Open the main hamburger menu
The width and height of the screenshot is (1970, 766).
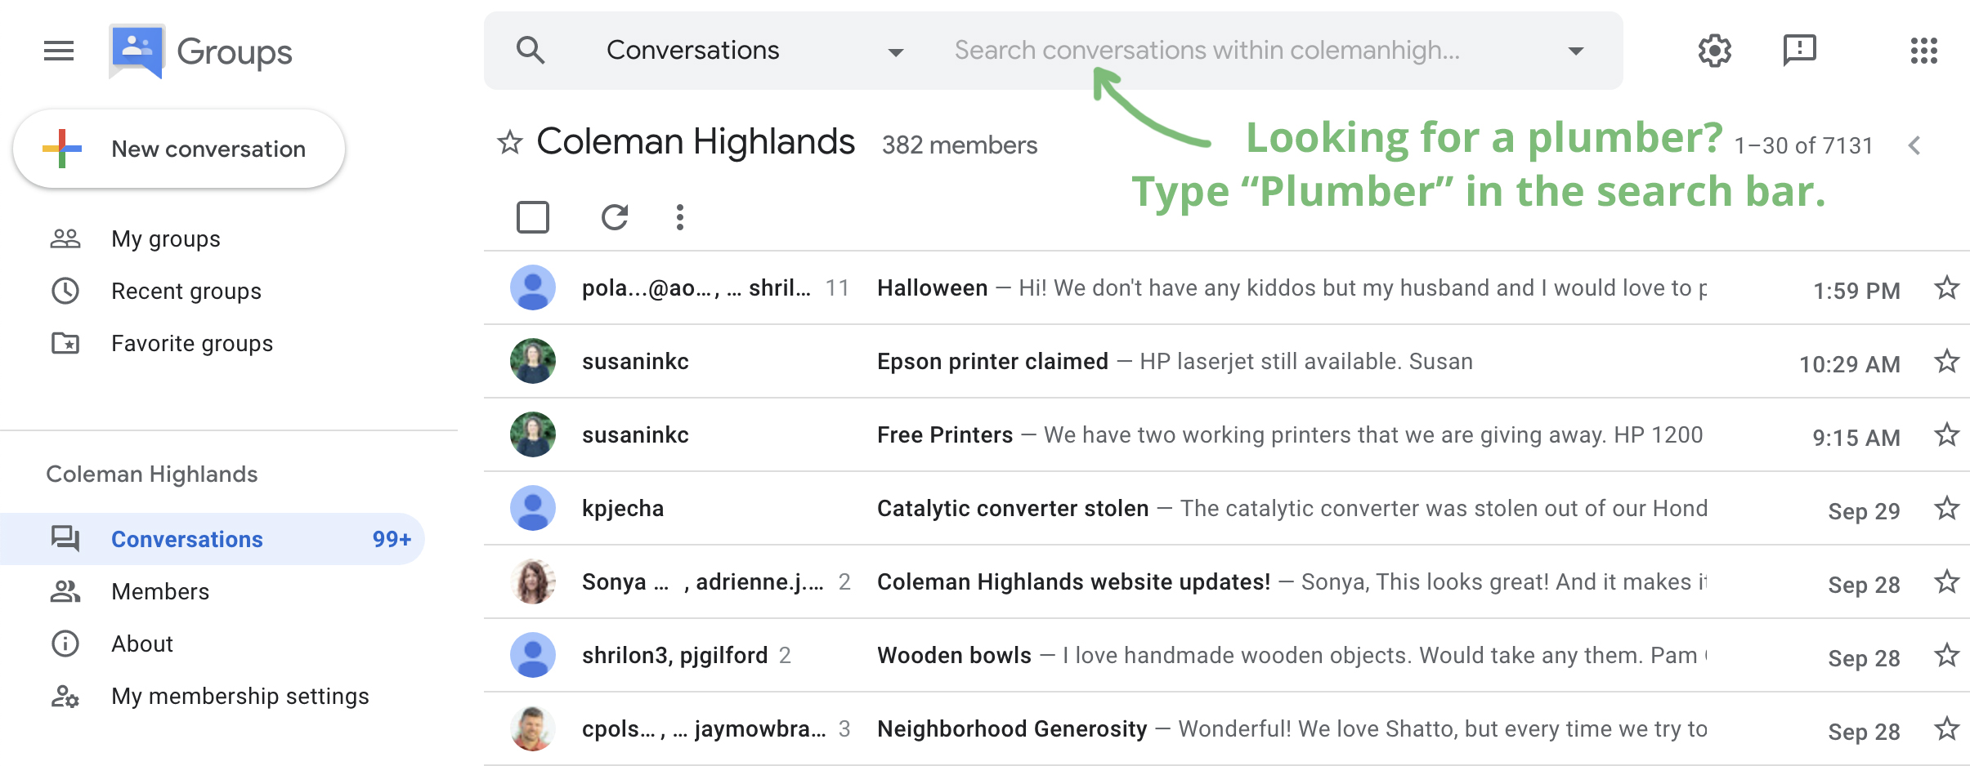59,51
